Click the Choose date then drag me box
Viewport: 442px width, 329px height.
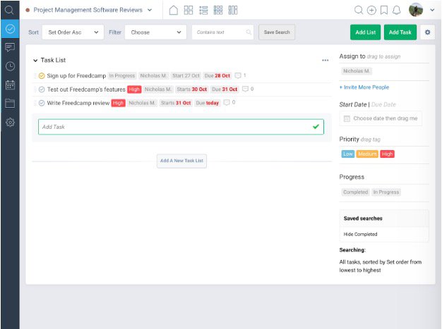click(381, 118)
